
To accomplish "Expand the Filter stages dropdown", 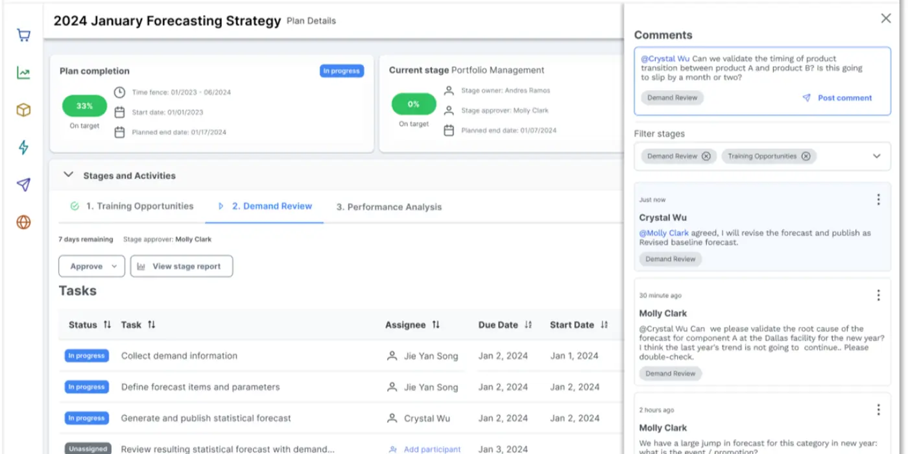I will (876, 156).
